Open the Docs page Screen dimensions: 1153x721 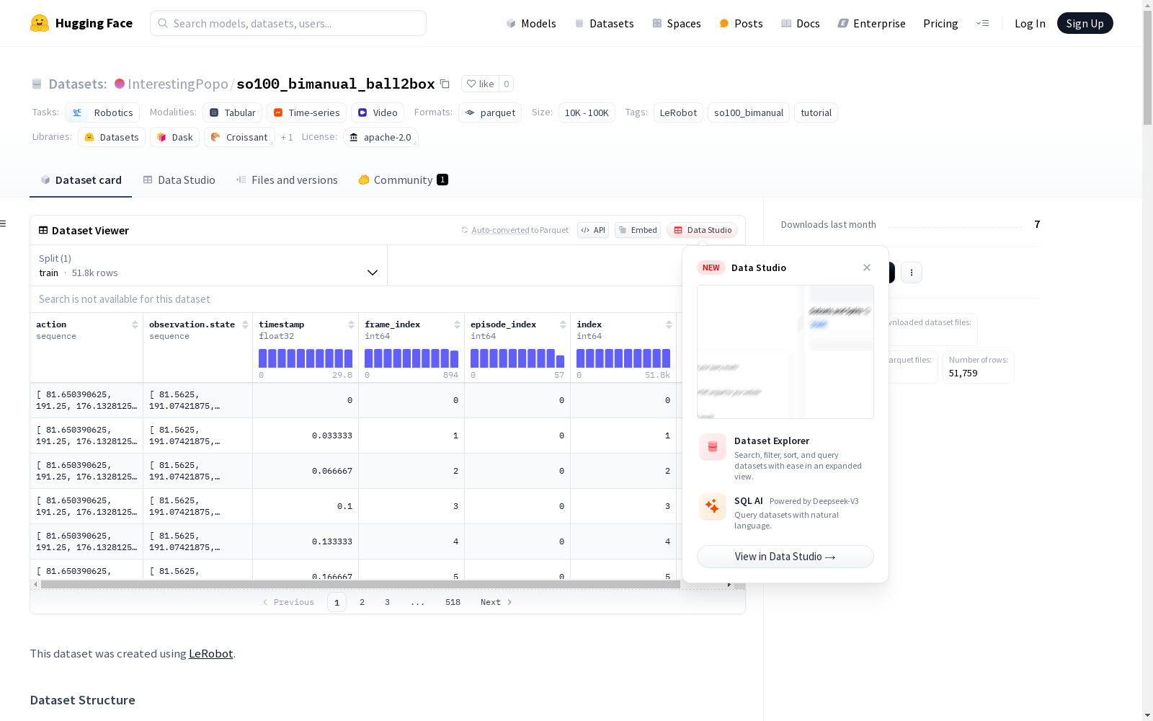(x=801, y=23)
